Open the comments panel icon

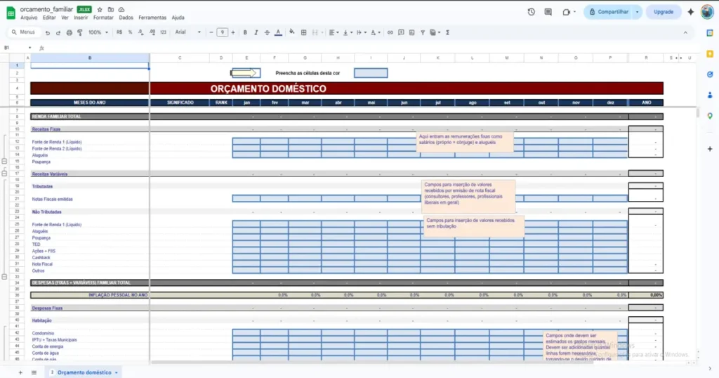click(x=548, y=12)
